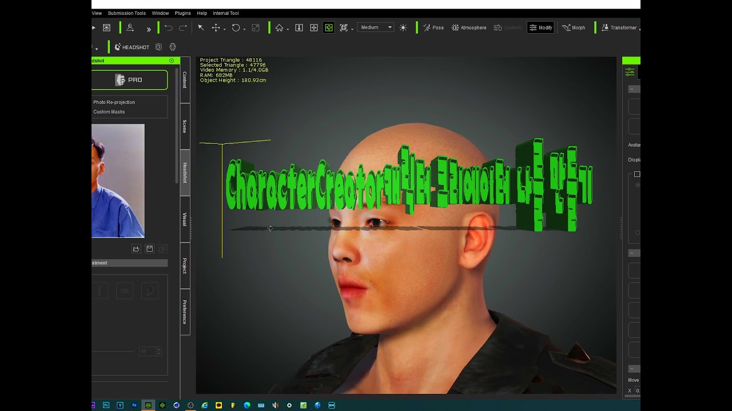Screen dimensions: 732x411
Task: Close the Headshot panel with X icon
Action: click(x=172, y=61)
